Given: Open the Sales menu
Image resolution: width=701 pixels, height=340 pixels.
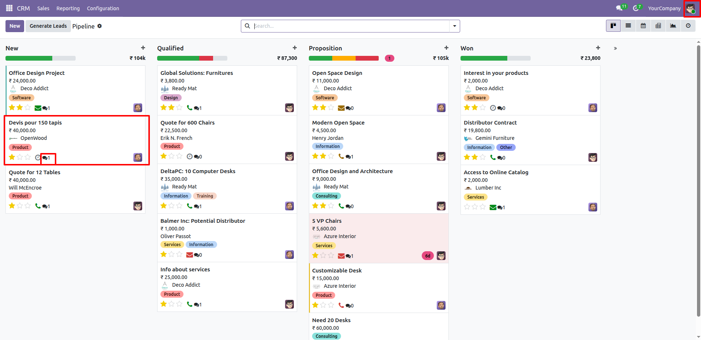Looking at the screenshot, I should click(43, 8).
